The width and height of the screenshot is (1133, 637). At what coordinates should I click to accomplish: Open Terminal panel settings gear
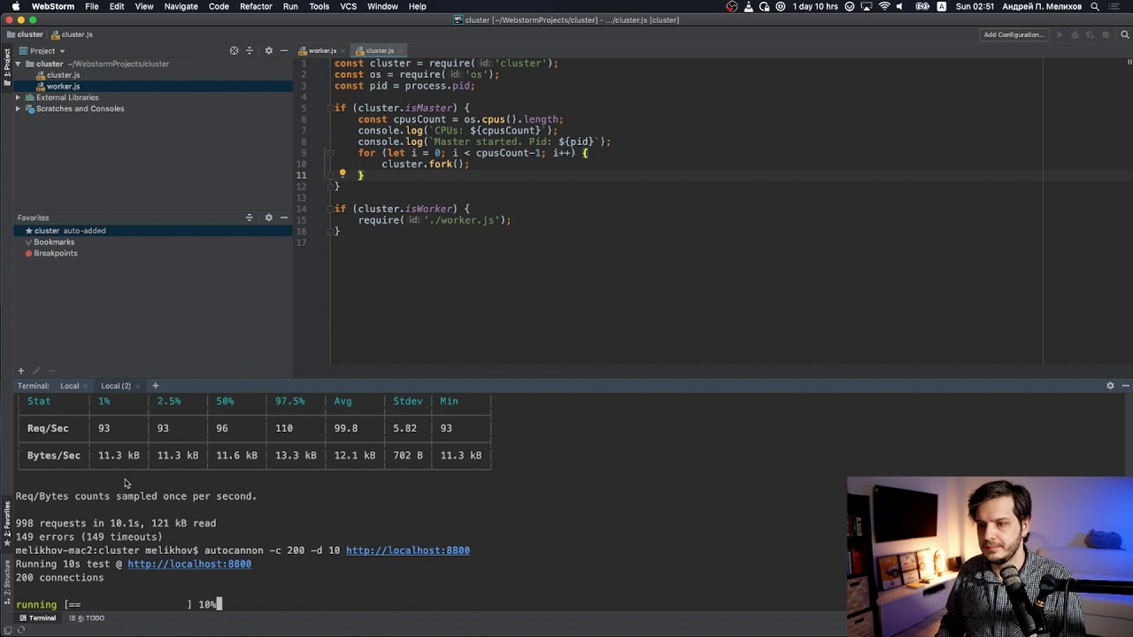1110,386
